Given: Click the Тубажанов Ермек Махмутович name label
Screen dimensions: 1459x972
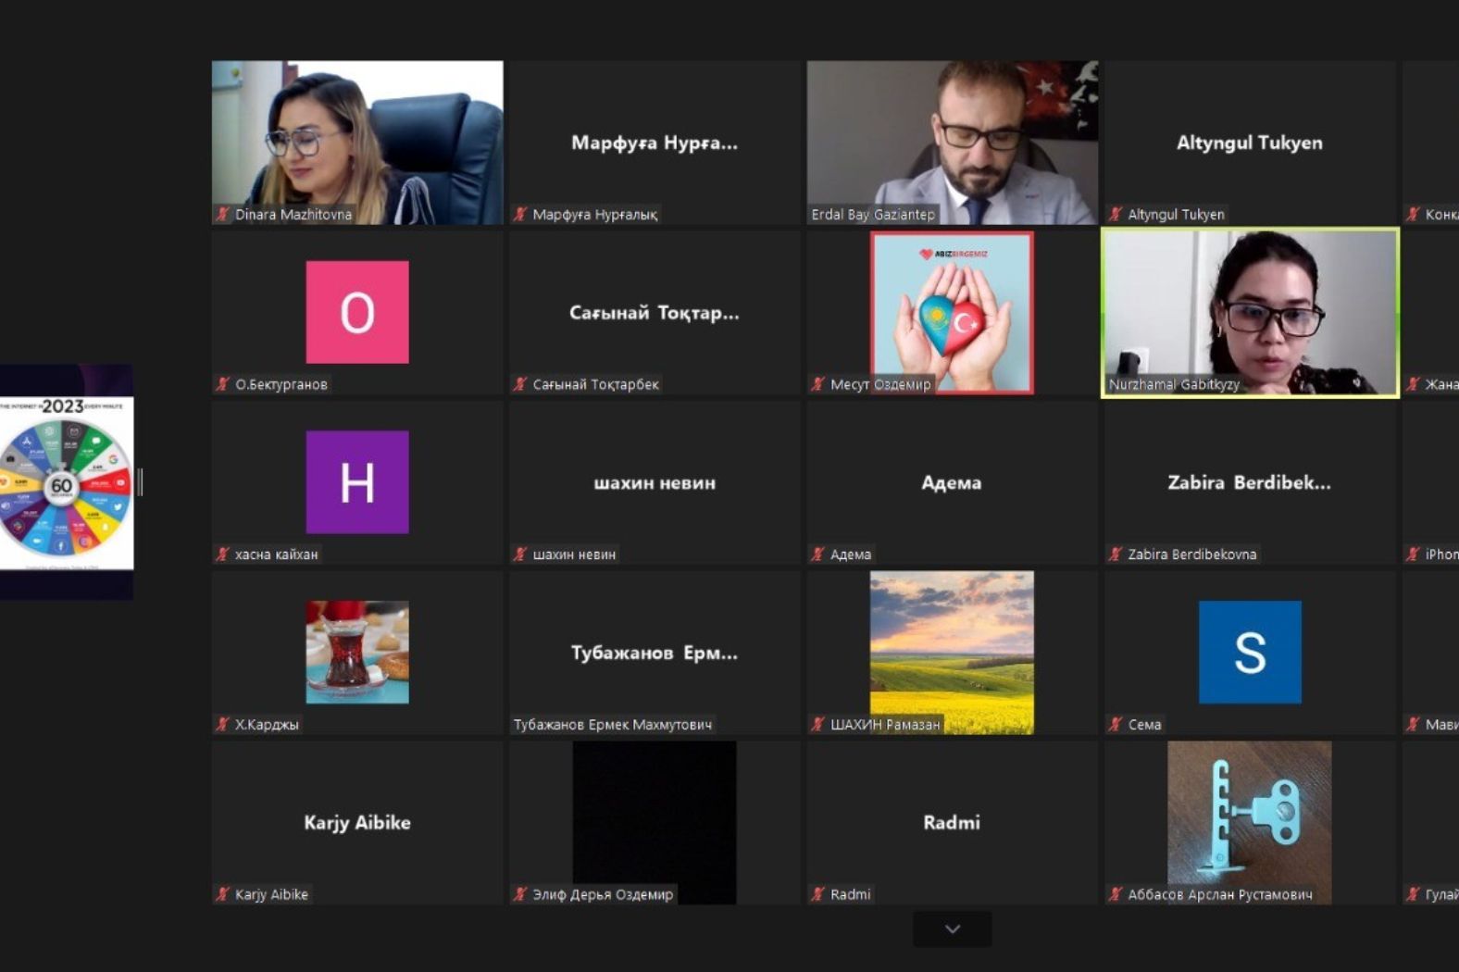Looking at the screenshot, I should [x=613, y=725].
